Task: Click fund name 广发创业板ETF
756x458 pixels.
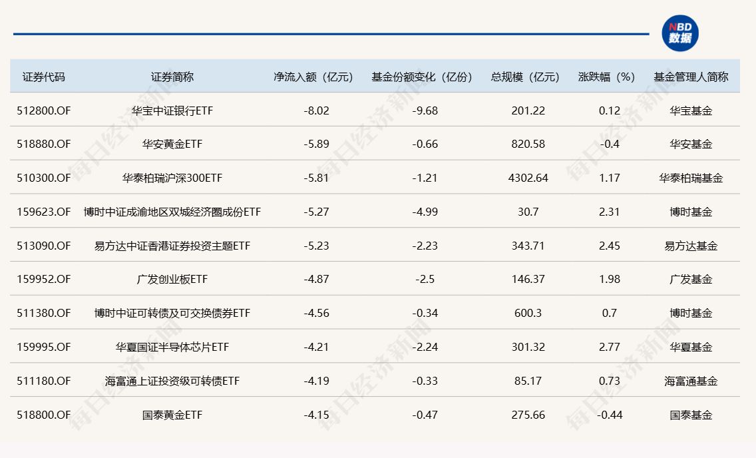Action: [172, 279]
